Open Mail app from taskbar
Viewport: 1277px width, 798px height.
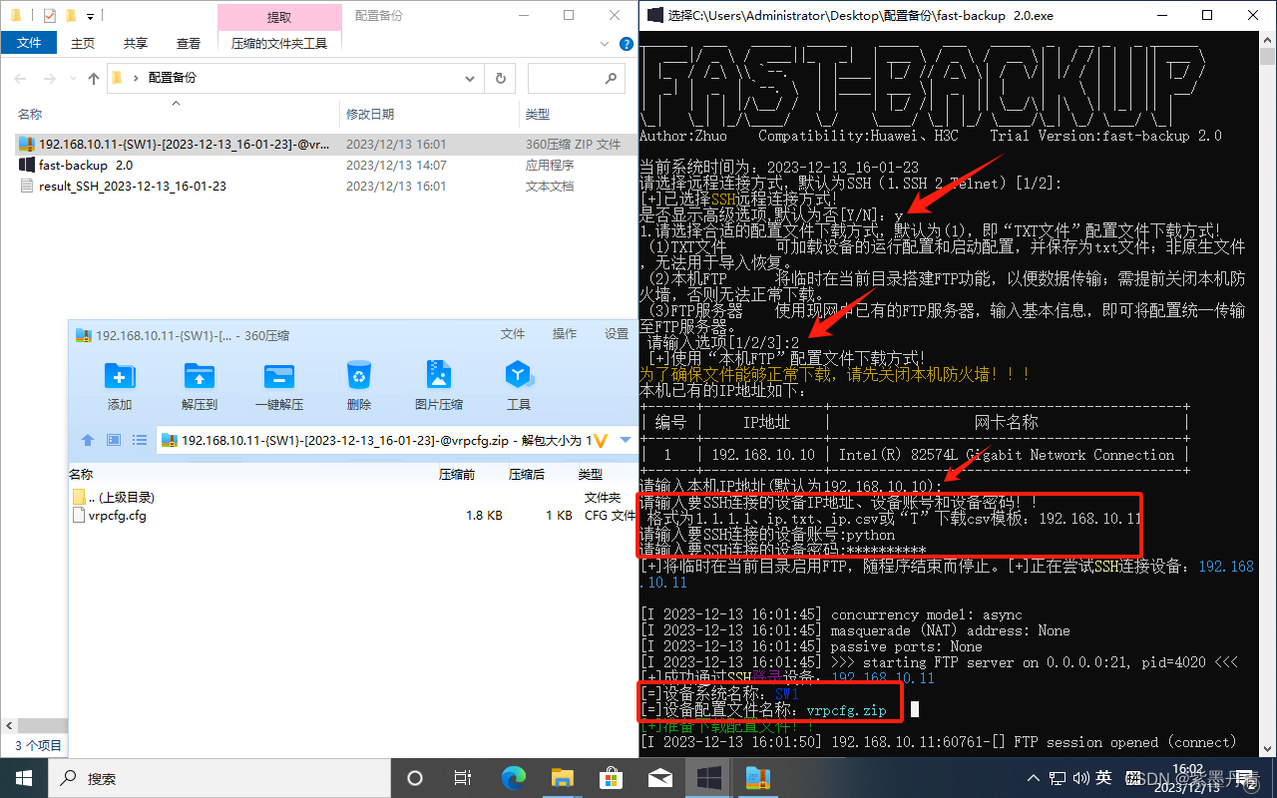(x=659, y=778)
